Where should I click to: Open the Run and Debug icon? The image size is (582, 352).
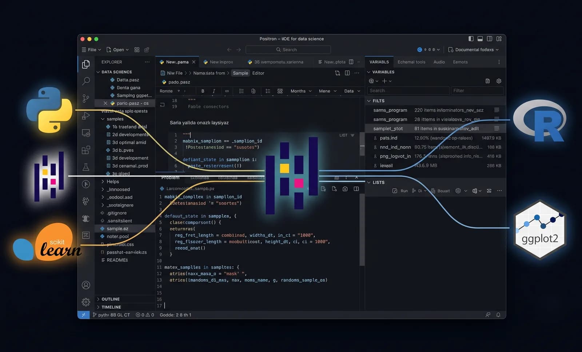tap(86, 116)
